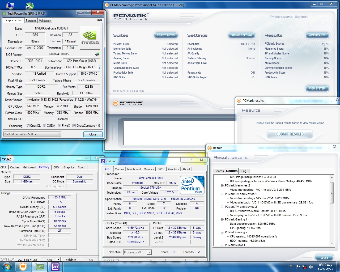Screen dimensions: 340x272
Task: Open Mainboard tab in front CPU-Z
Action: tap(134, 169)
